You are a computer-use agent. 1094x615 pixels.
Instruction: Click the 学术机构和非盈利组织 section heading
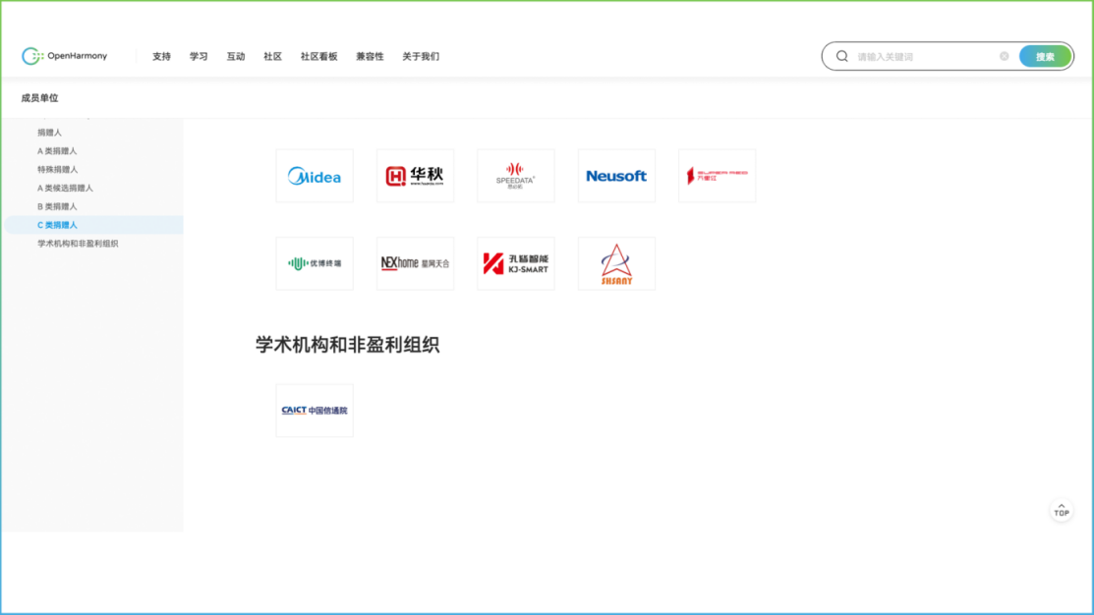click(347, 345)
